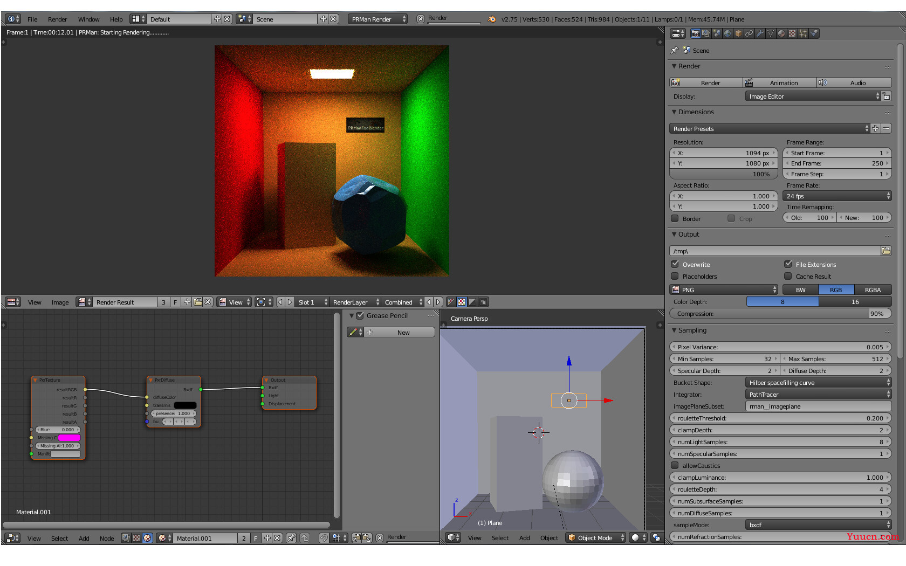Open Hilber spacefilling curve bucket shape dropdown
Viewport: 906px width, 566px height.
point(818,382)
